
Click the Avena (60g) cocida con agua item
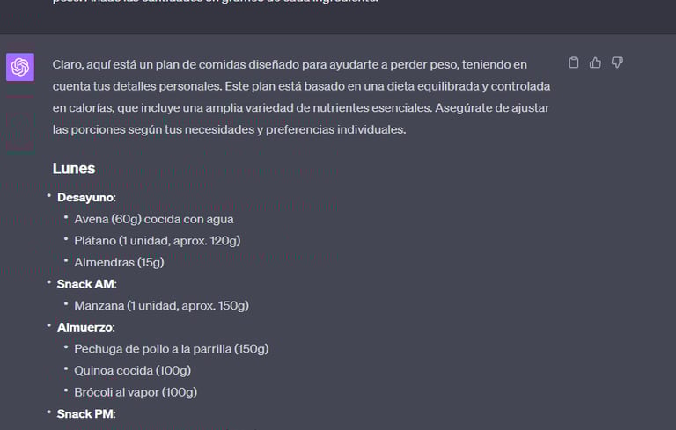pos(154,219)
